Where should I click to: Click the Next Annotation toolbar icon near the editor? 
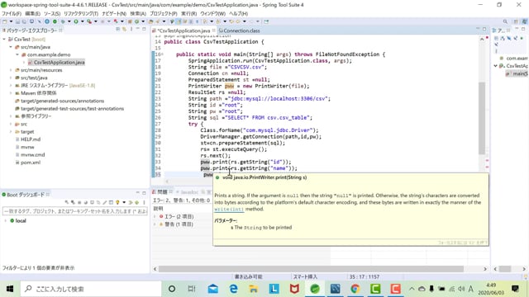(205, 21)
